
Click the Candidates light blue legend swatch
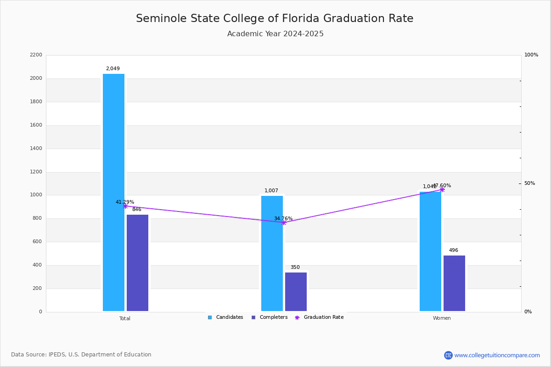coord(210,317)
